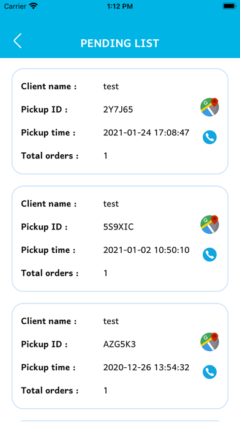240x426 pixels.
Task: Tap pickup time 2021-01-24 17:08:47
Action: 146,133
